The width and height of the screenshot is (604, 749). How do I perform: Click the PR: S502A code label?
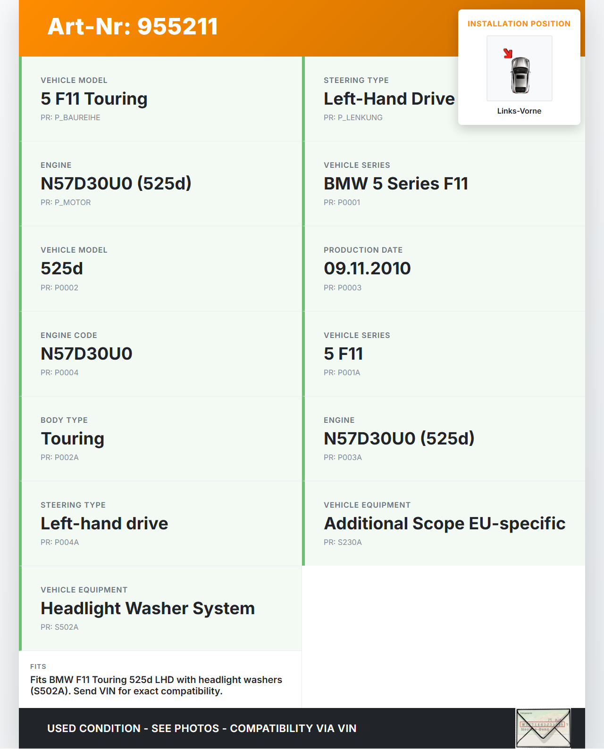pos(59,627)
